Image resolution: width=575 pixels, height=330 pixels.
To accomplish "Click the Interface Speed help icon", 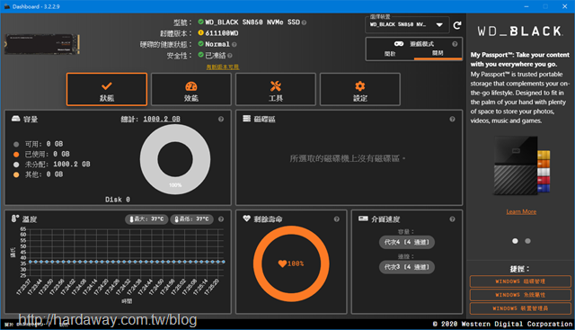I will [452, 219].
